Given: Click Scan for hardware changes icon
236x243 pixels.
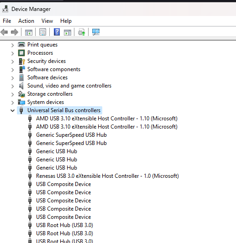Looking at the screenshot, I should [96, 32].
